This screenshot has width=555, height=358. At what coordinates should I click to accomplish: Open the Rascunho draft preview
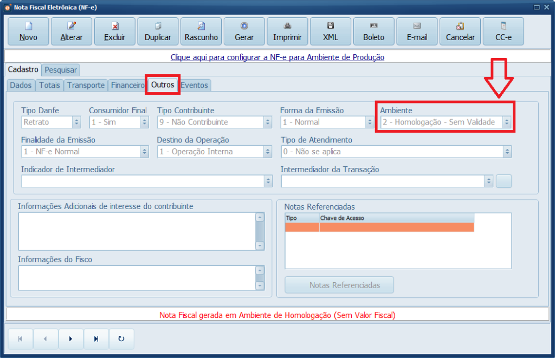point(201,31)
